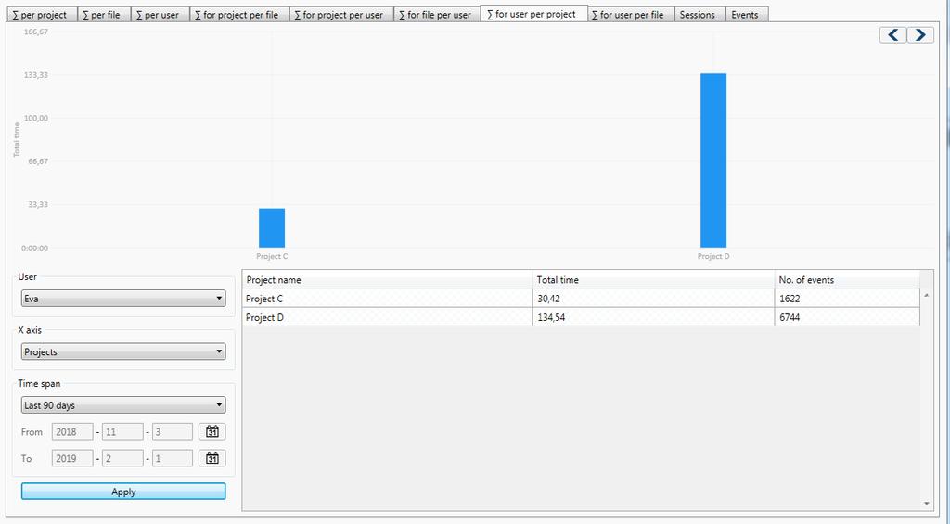Switch to the Events tab
The width and height of the screenshot is (950, 524).
pos(745,15)
